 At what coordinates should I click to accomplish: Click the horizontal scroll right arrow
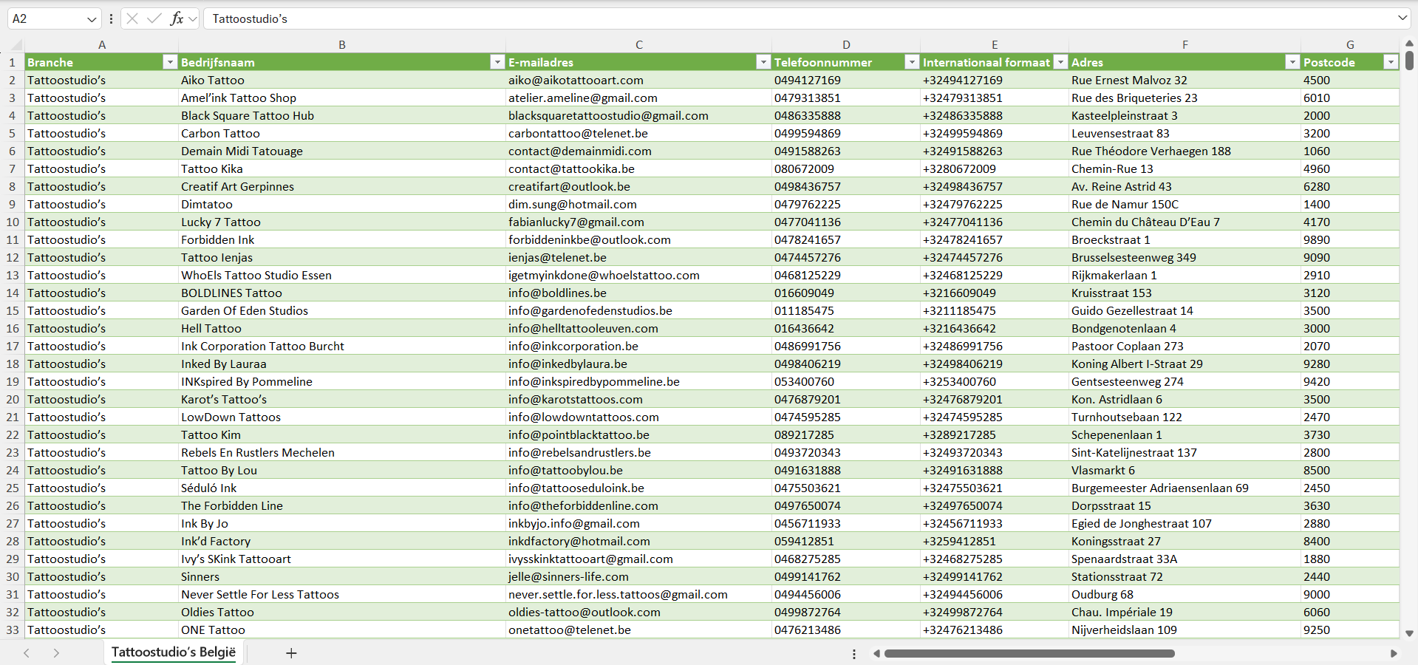click(x=1394, y=653)
